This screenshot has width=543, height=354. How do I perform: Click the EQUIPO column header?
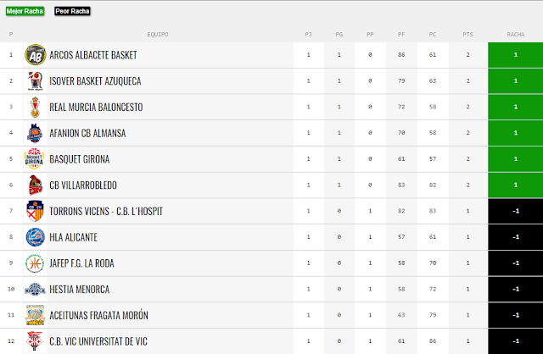(x=158, y=34)
